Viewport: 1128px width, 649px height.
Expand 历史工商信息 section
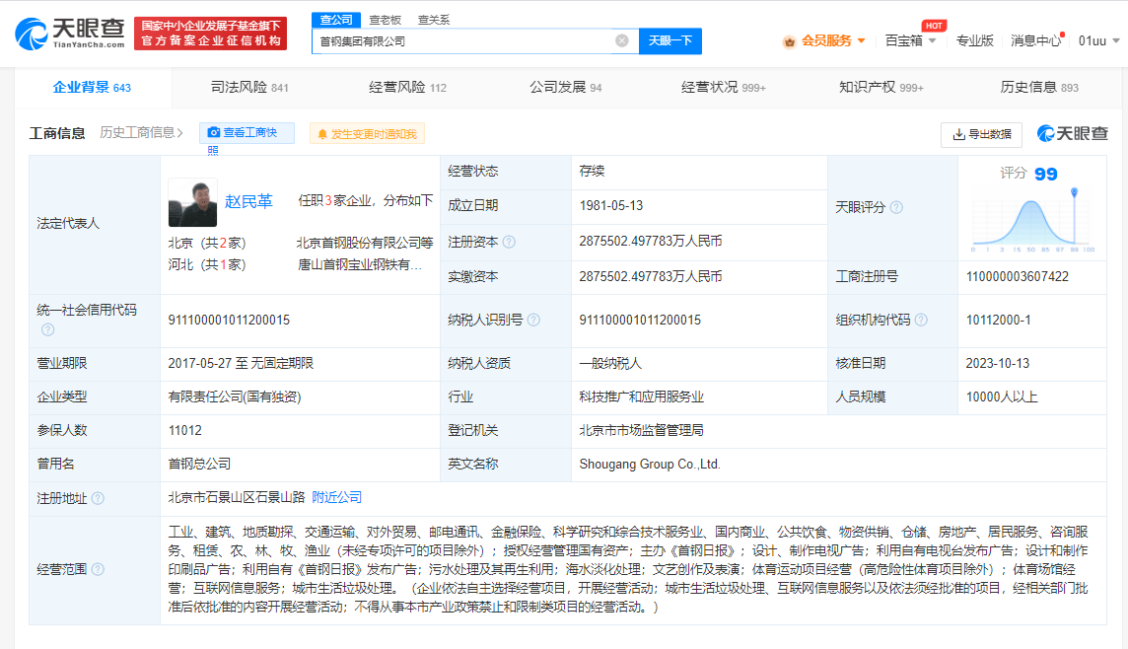tap(142, 132)
